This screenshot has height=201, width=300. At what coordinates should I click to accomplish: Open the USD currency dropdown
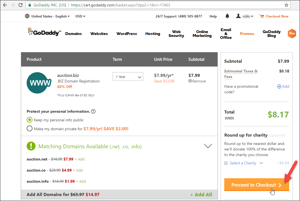[80, 16]
